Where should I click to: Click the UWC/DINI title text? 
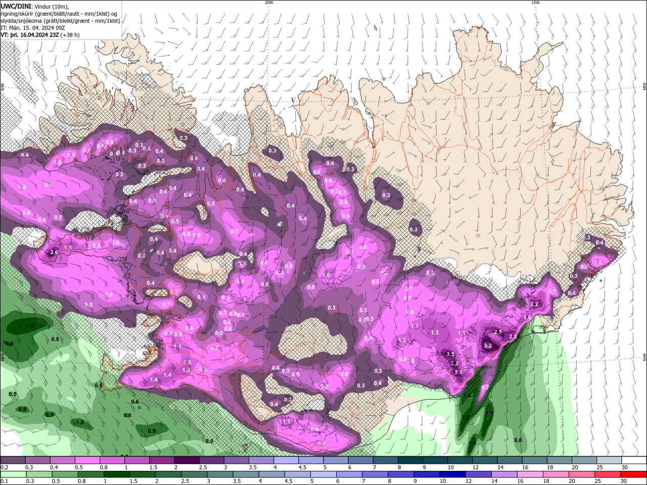point(16,6)
